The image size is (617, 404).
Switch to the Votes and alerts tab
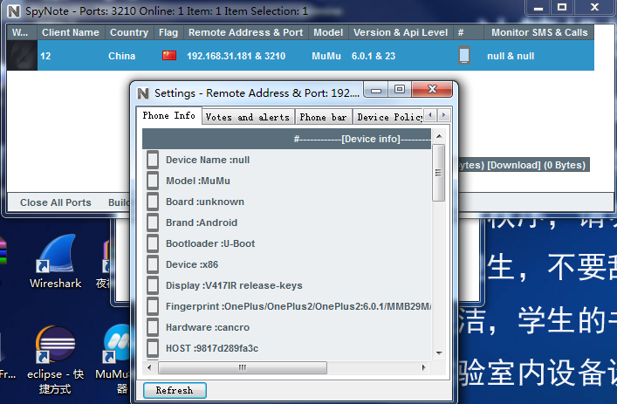pyautogui.click(x=248, y=117)
